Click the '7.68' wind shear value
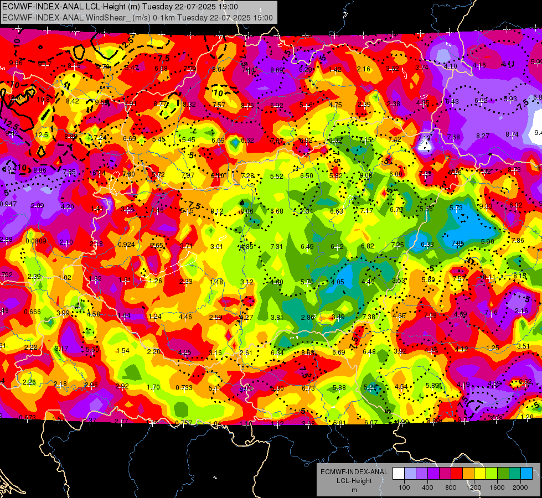This screenshot has width=542, height=498. point(453,137)
